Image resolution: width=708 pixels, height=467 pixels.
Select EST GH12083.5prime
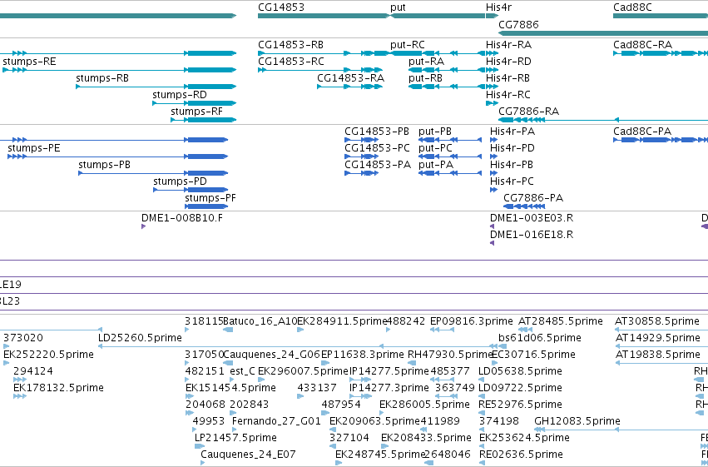621,430
